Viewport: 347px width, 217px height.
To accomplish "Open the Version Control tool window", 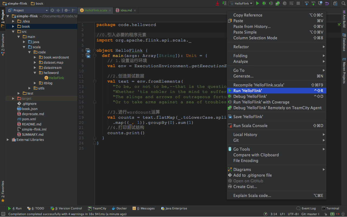I will pos(68,208).
